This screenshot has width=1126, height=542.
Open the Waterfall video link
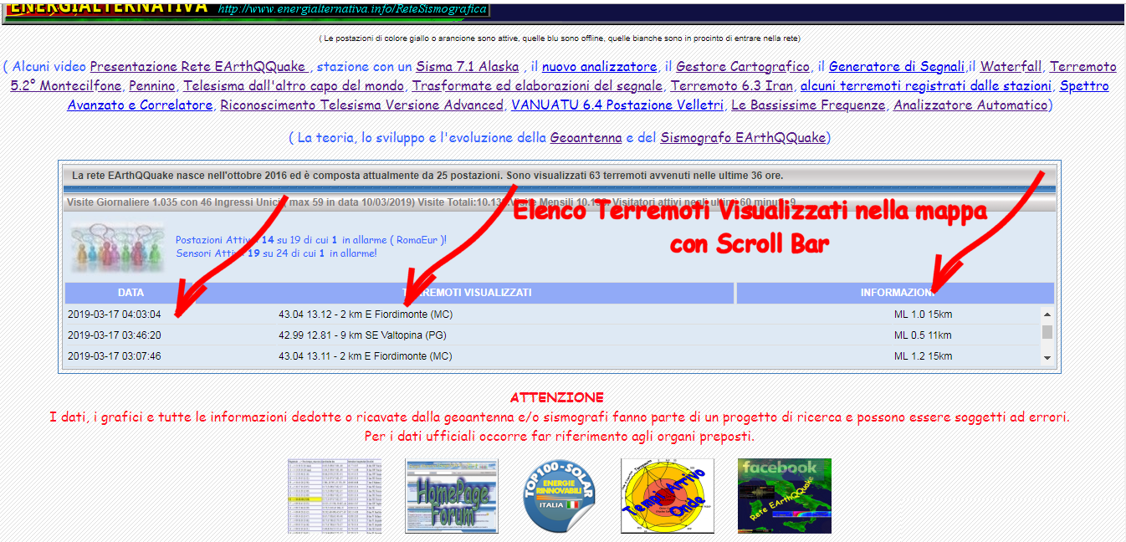pos(1011,66)
